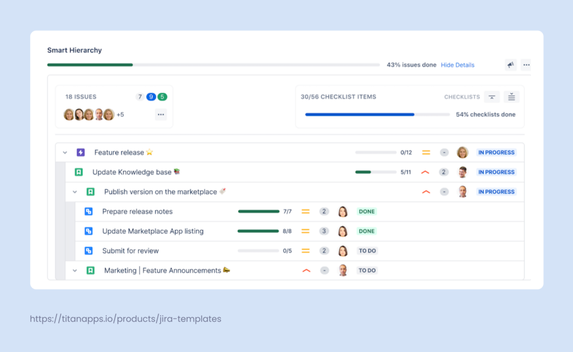The height and width of the screenshot is (352, 573).
Task: Expand all checklists icon
Action: pyautogui.click(x=511, y=97)
